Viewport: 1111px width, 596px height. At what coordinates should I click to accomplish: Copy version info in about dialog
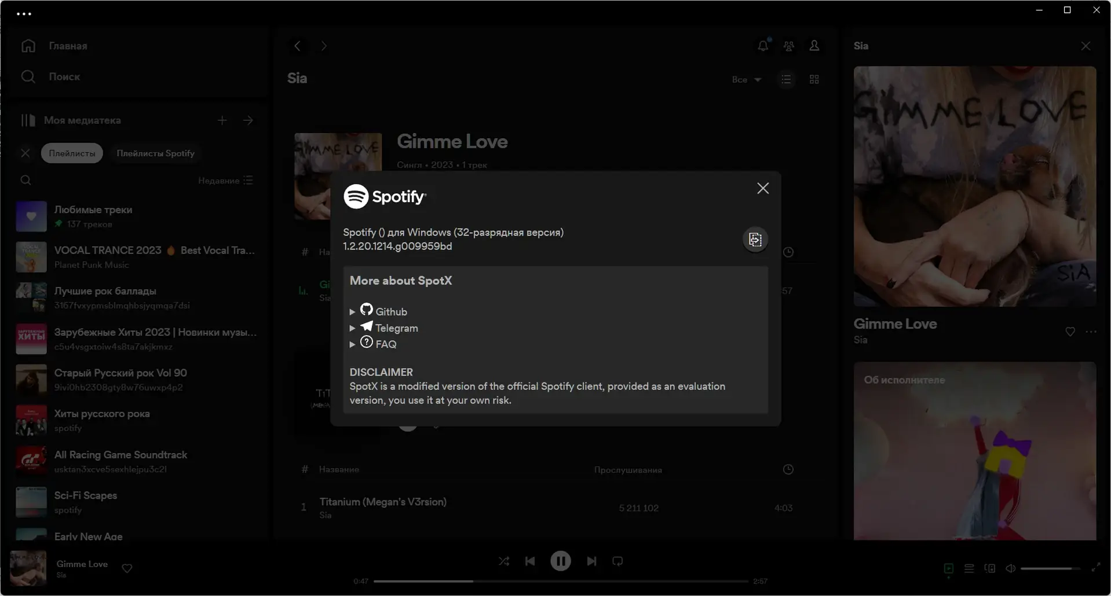tap(755, 240)
